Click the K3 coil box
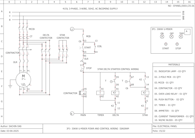This screenshot has width=195, height=138. (x=115, y=93)
